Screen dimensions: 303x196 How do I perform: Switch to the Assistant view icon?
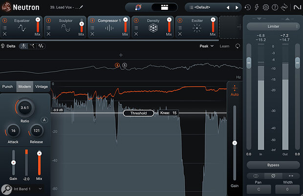pyautogui.click(x=138, y=7)
